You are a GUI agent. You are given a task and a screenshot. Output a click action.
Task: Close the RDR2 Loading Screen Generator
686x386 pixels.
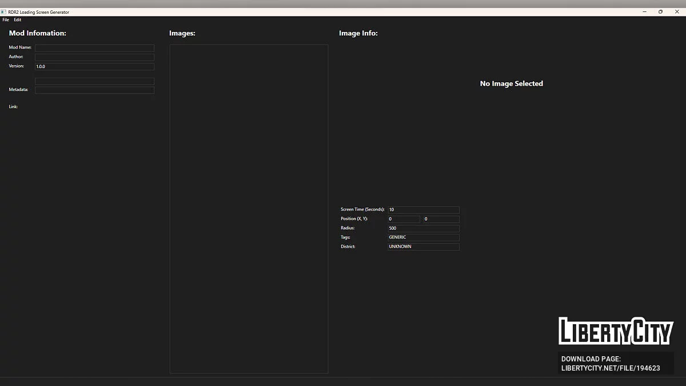click(677, 12)
